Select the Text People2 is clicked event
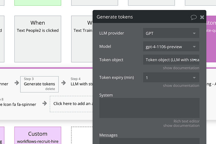This screenshot has width=216, height=144. (x=38, y=38)
